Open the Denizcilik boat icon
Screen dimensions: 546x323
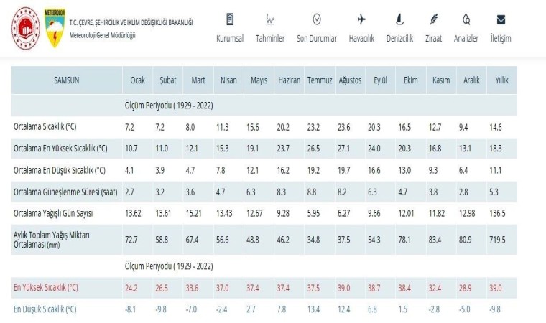tap(399, 19)
